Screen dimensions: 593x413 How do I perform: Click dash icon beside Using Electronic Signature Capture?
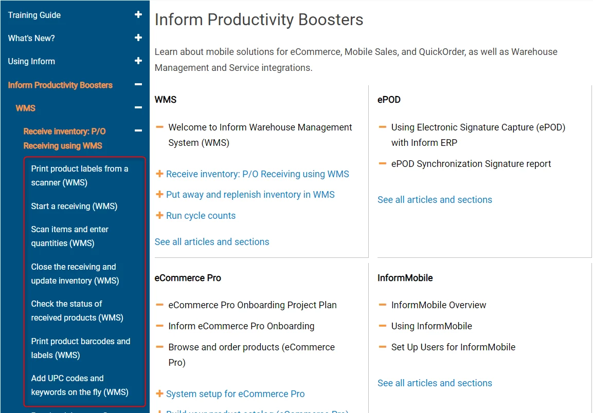pyautogui.click(x=382, y=127)
